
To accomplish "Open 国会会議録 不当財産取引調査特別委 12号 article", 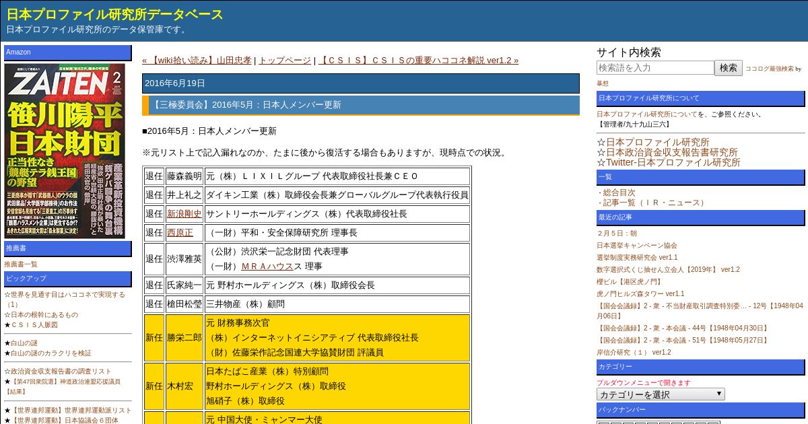I will click(x=700, y=311).
